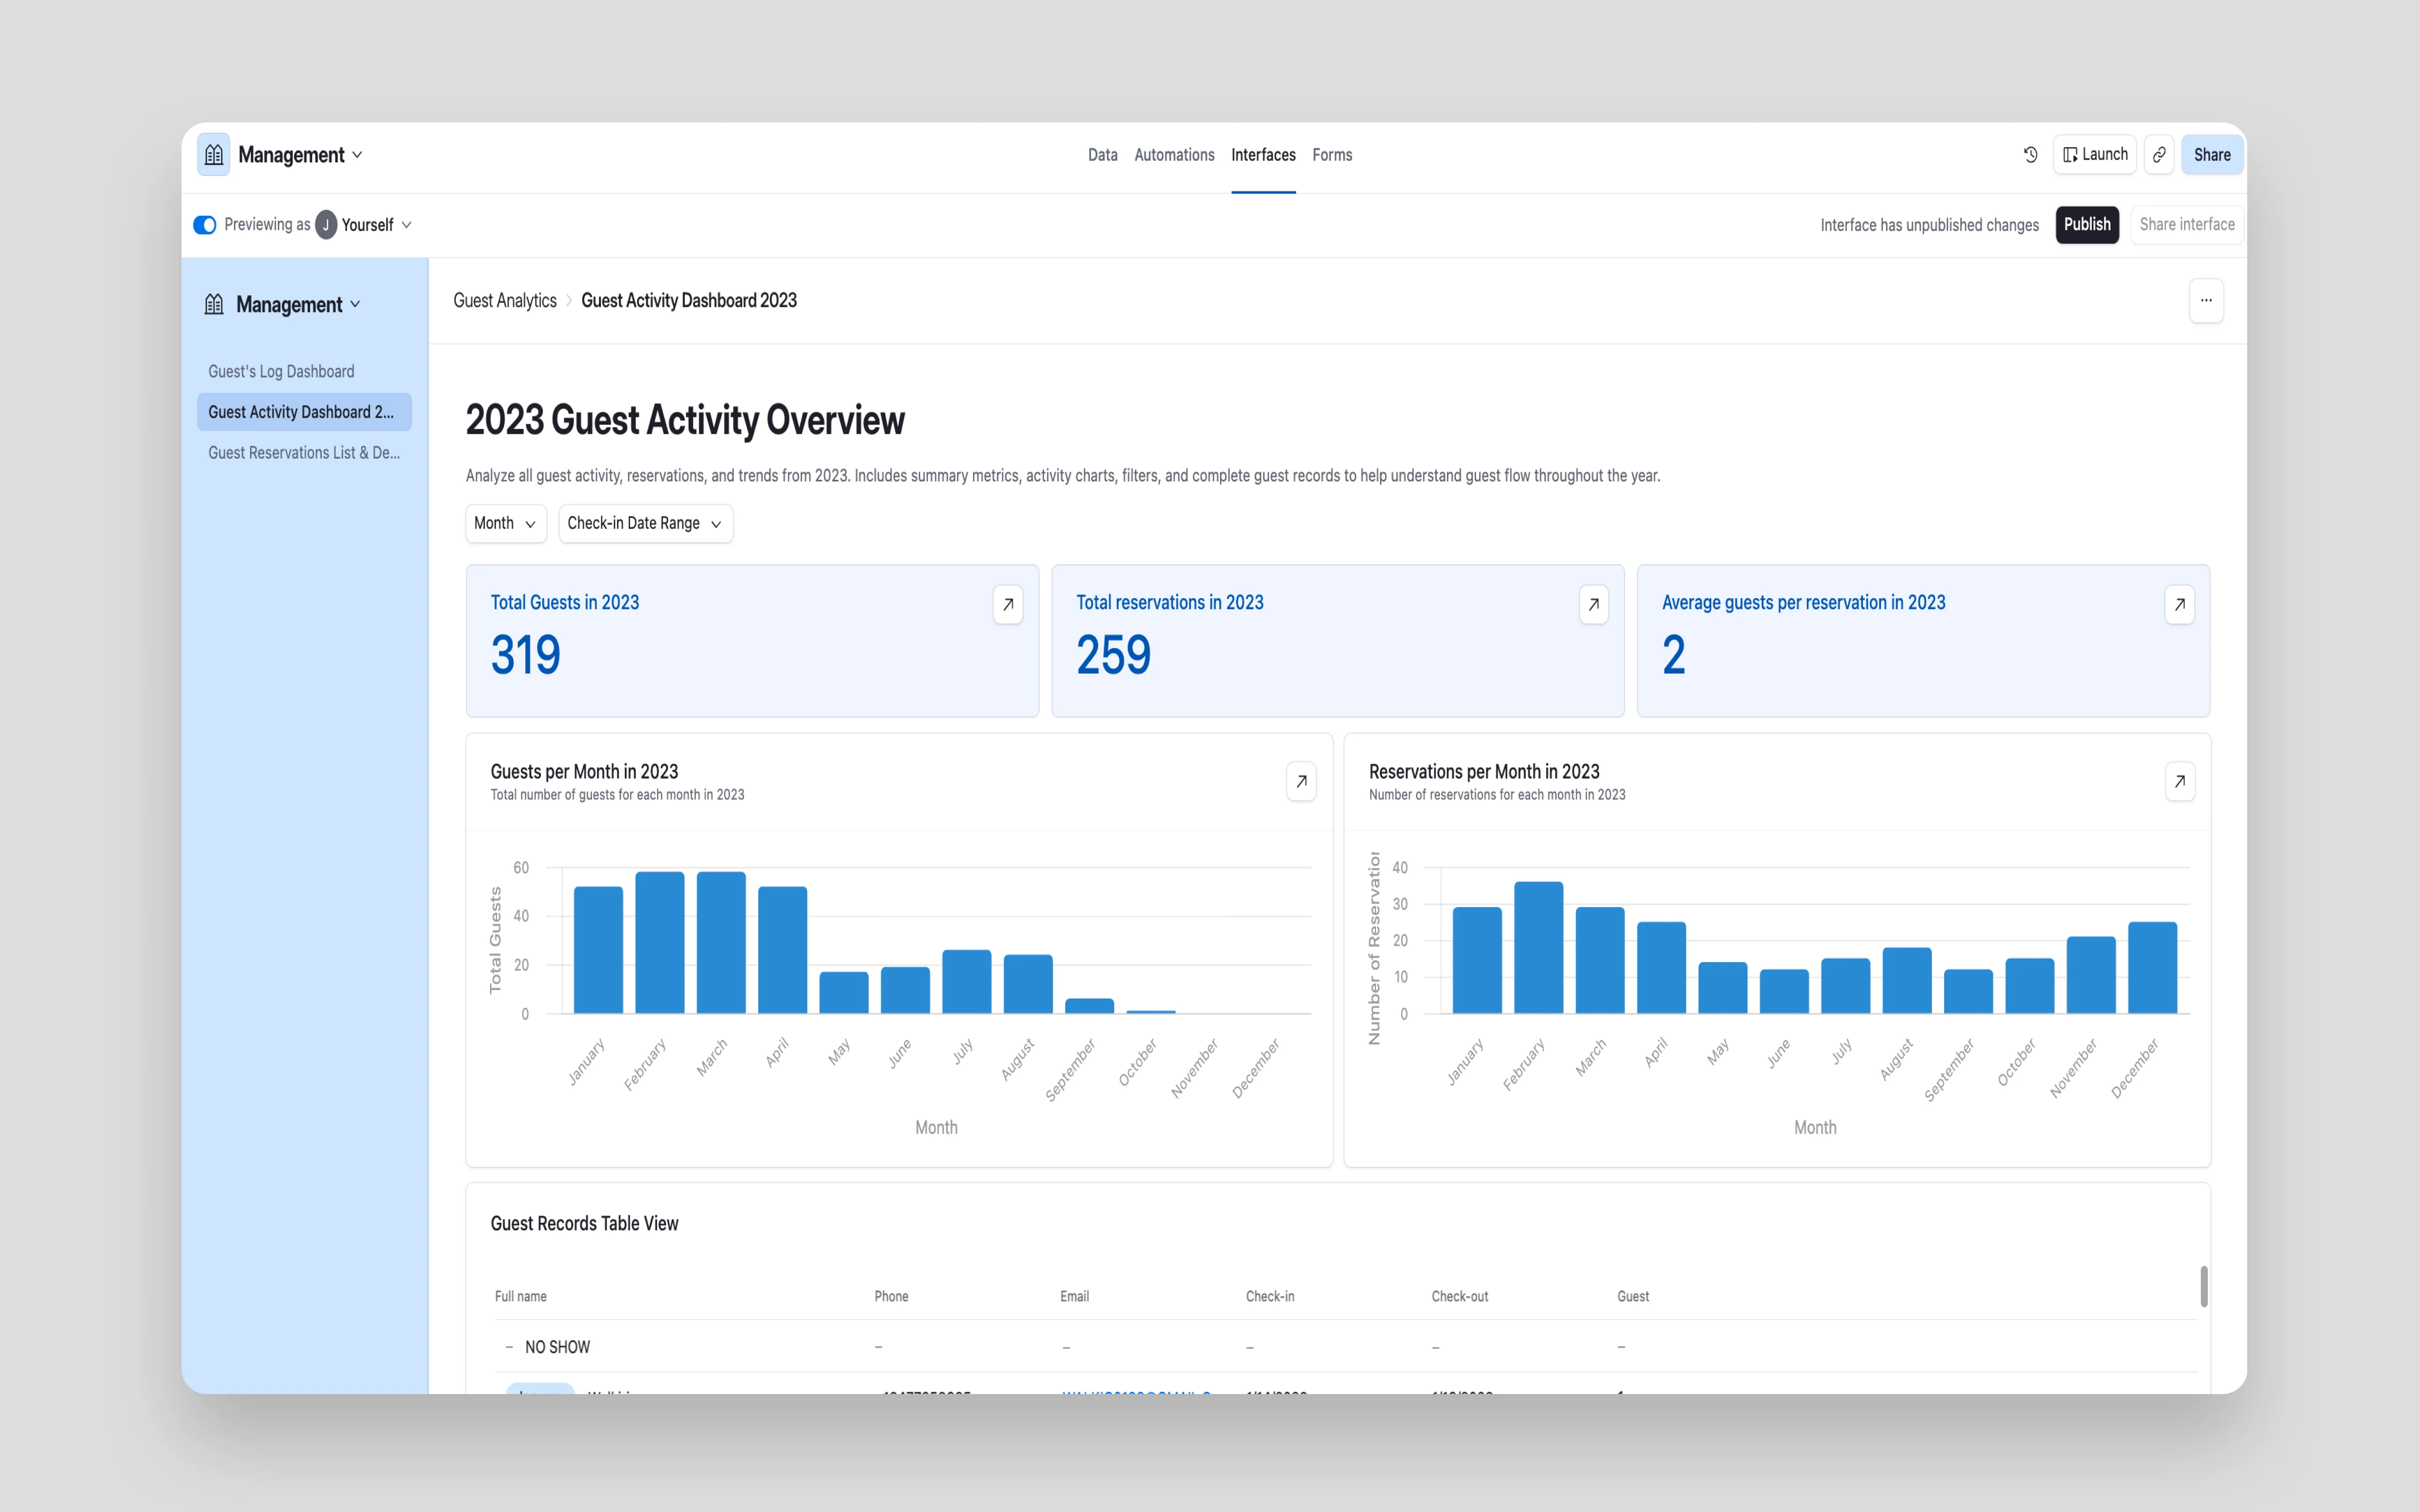Viewport: 2420px width, 1512px height.
Task: Expand the Average guests per reservation card
Action: pos(2179,604)
